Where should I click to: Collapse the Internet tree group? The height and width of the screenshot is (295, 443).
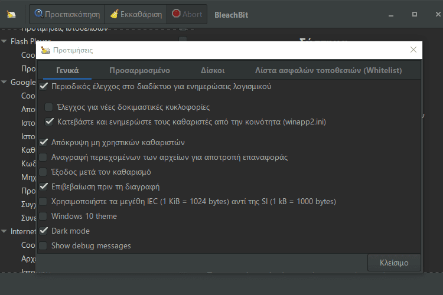pos(4,231)
